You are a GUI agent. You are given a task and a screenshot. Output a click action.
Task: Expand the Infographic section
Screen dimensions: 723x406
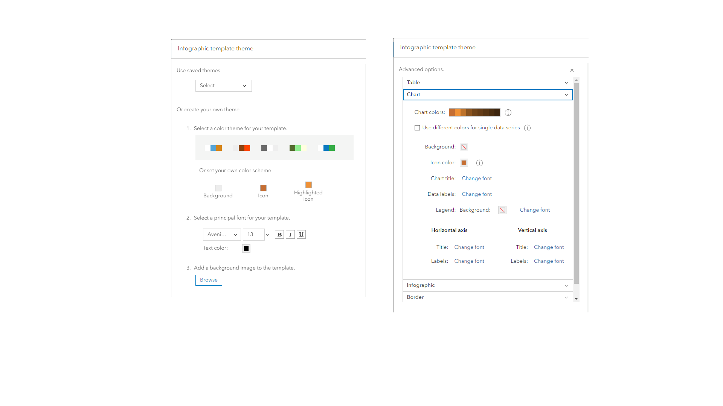(487, 285)
